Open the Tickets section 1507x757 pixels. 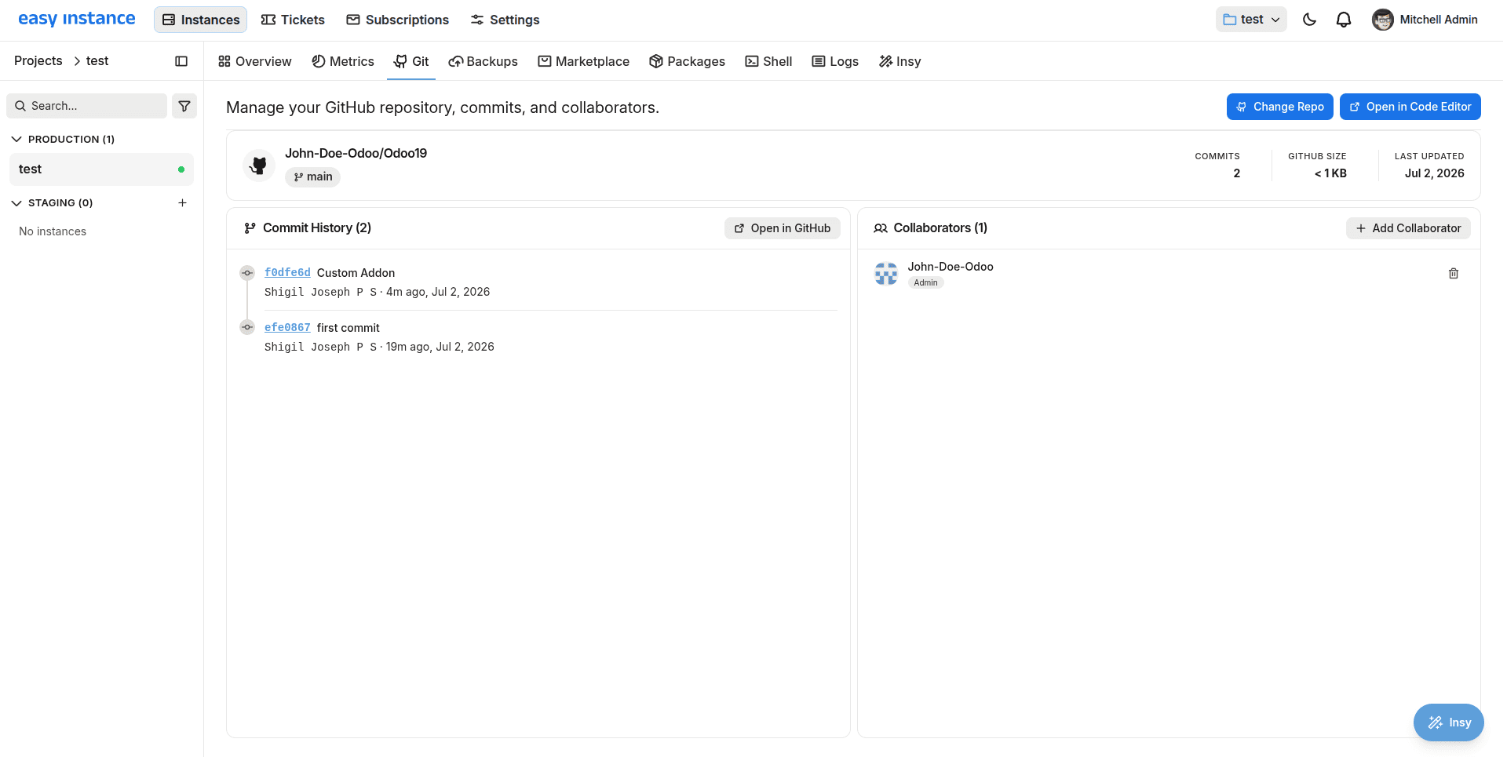pyautogui.click(x=293, y=20)
